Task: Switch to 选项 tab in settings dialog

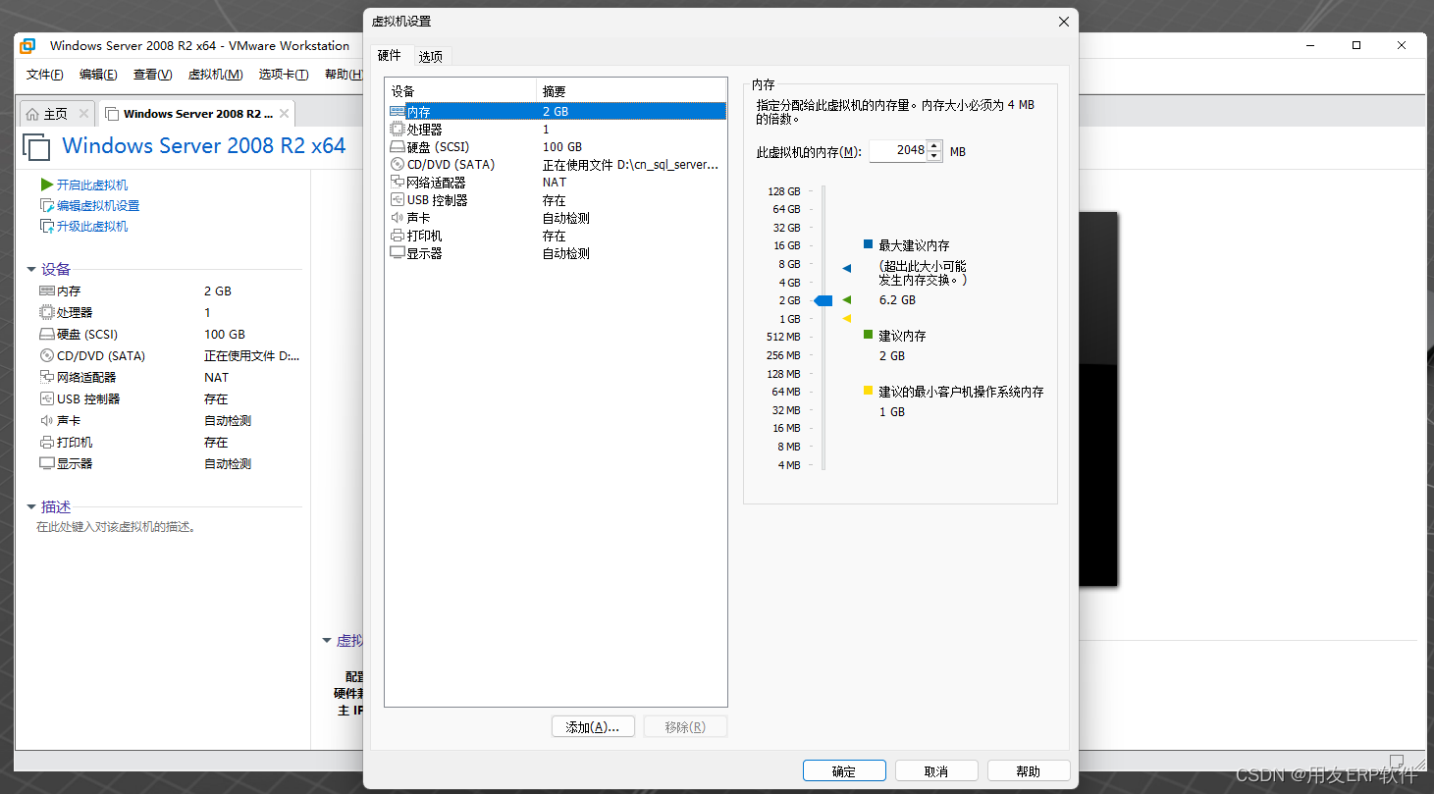Action: (431, 57)
